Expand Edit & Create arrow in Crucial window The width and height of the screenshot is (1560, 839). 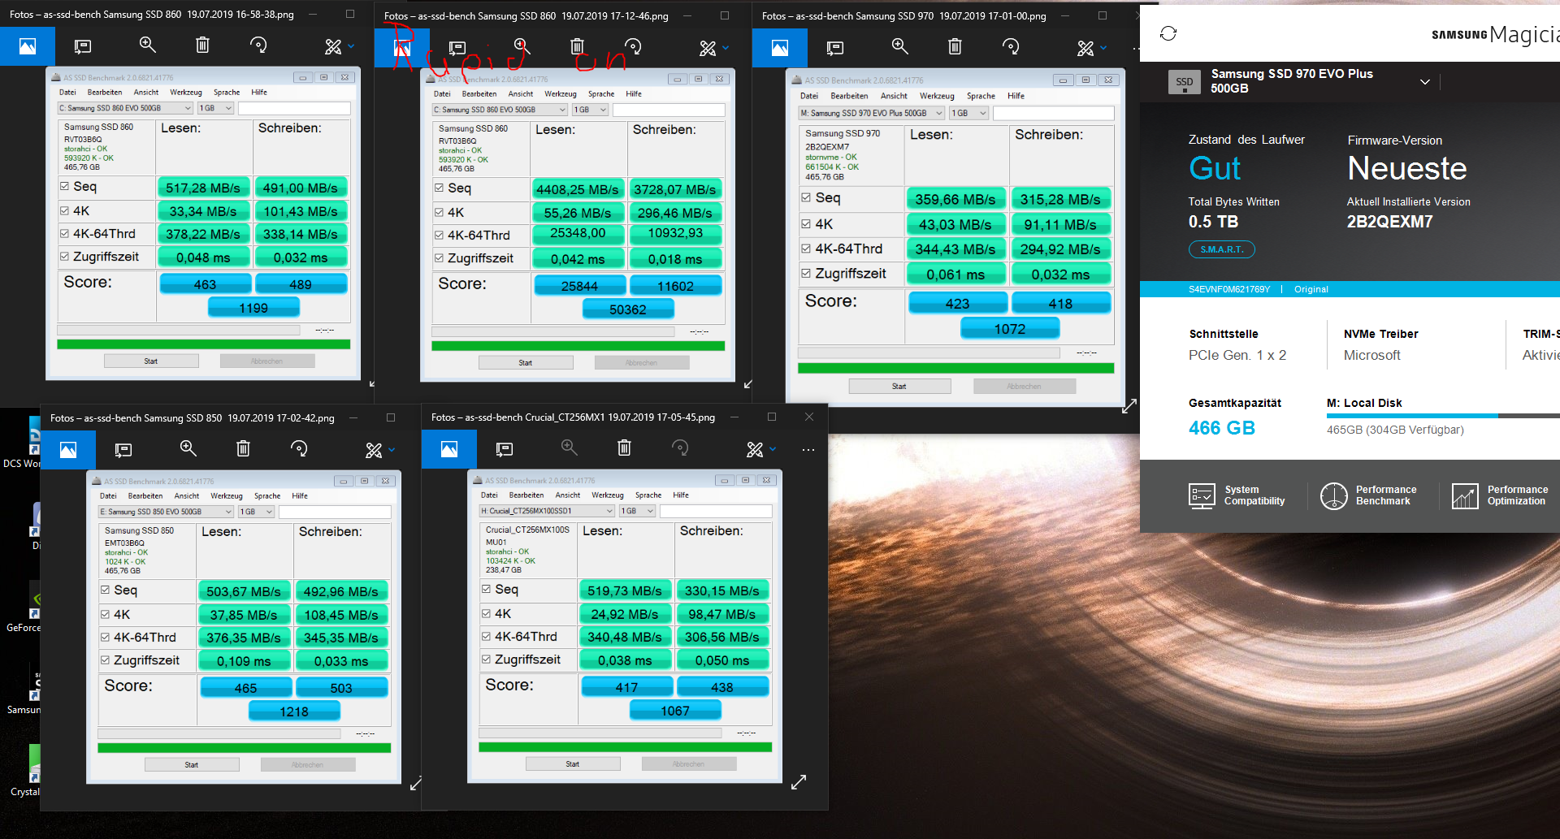coord(773,448)
